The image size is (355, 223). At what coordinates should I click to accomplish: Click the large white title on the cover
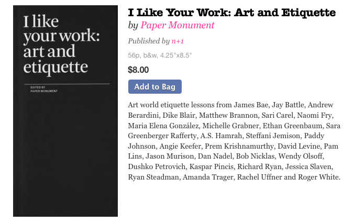(61, 44)
